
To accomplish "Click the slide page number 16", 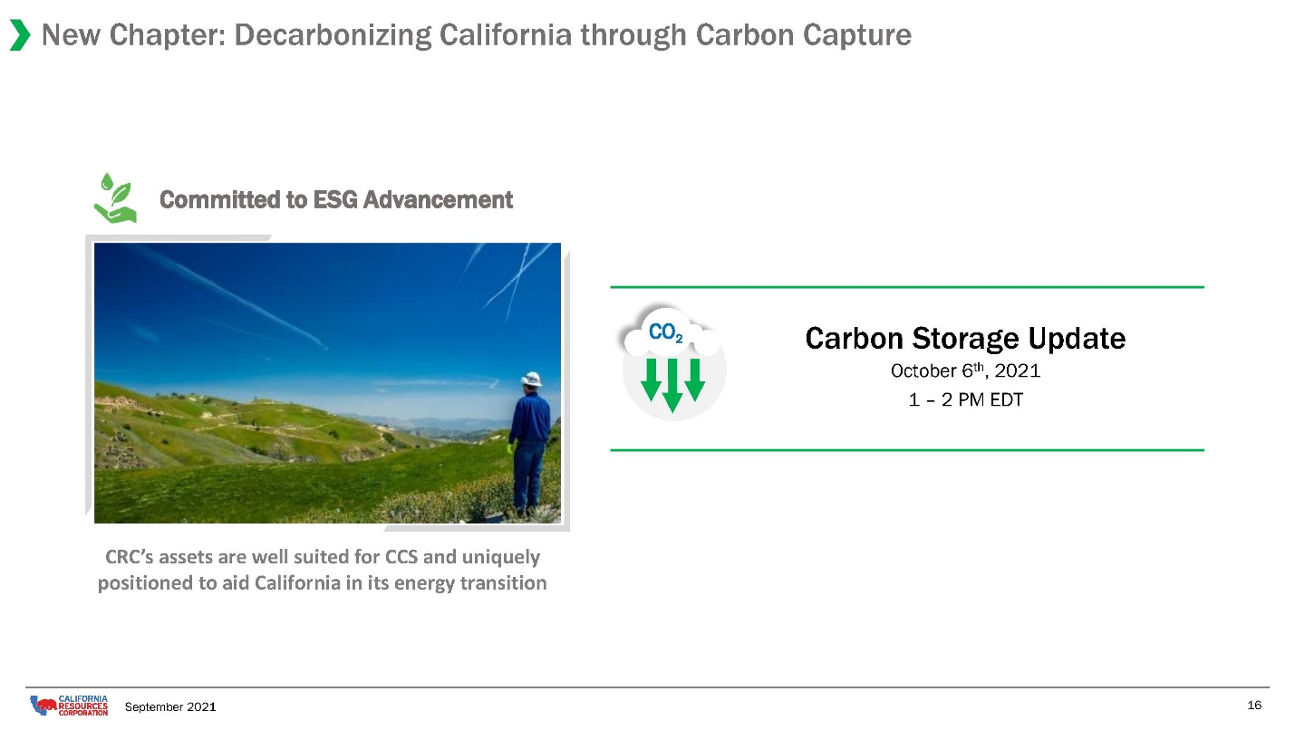I will click(1254, 706).
